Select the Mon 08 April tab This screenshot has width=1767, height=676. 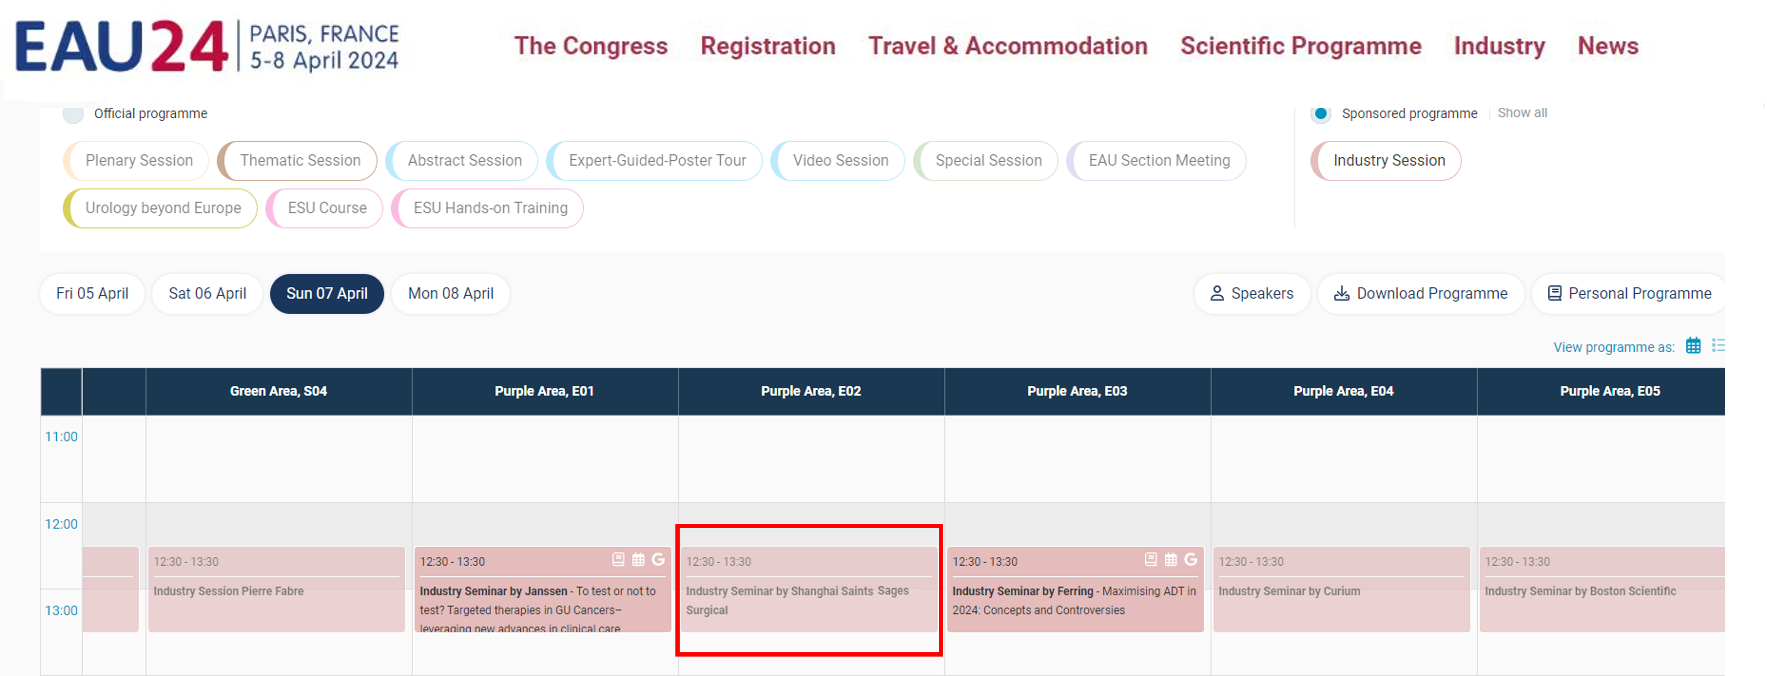click(451, 293)
